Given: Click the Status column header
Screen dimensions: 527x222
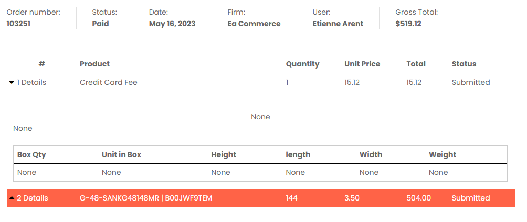Looking at the screenshot, I should pos(464,64).
